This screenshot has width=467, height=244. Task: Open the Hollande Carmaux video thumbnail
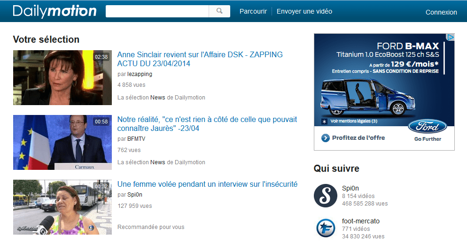[62, 142]
